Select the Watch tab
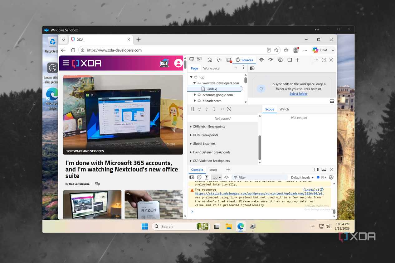 pyautogui.click(x=284, y=109)
